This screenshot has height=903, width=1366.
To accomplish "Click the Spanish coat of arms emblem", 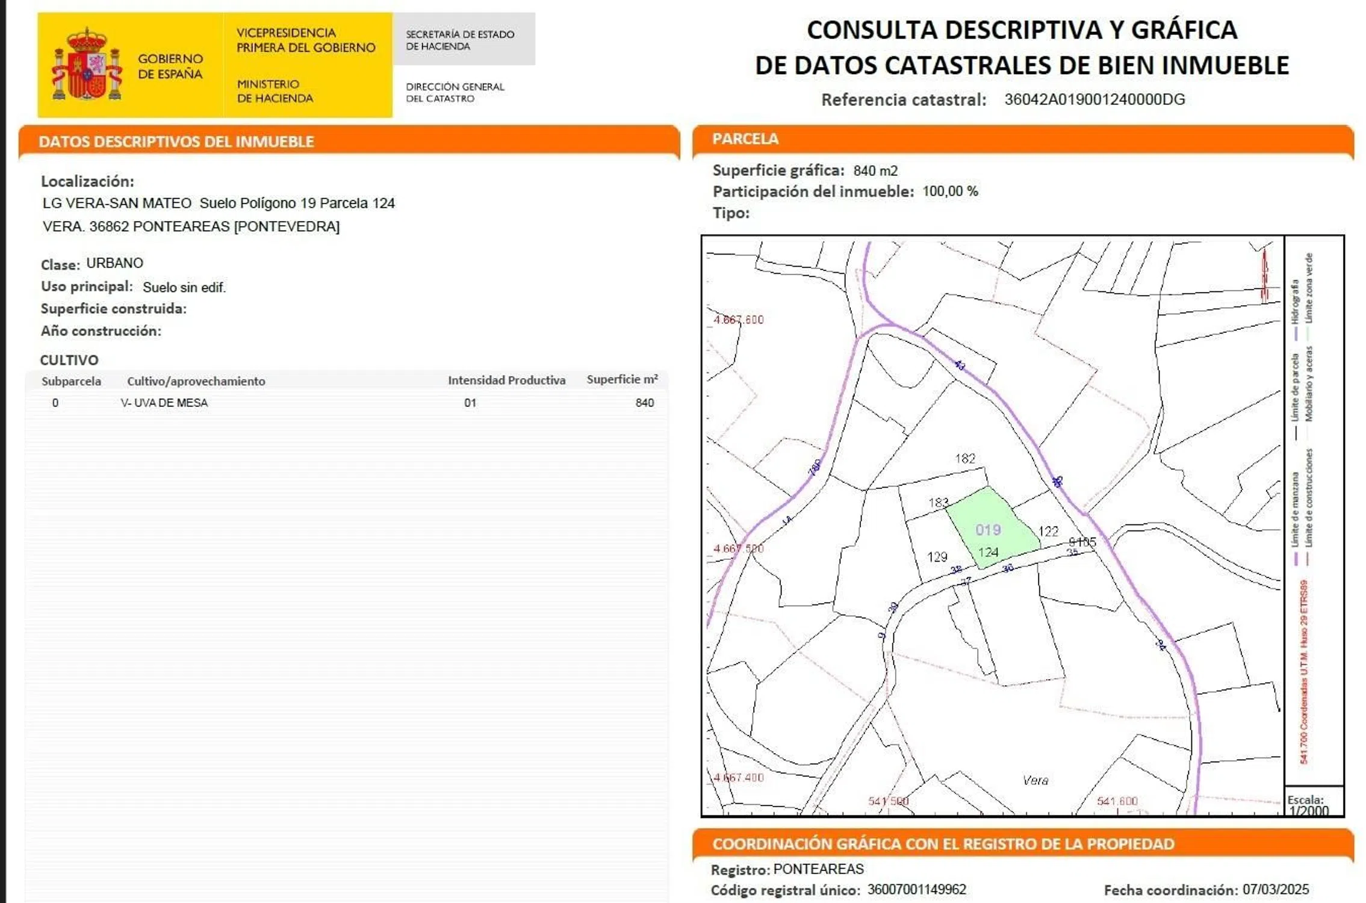I will click(87, 65).
